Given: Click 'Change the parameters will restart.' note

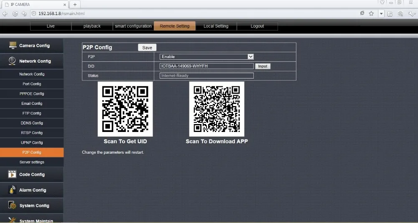Looking at the screenshot, I should coord(113,152).
